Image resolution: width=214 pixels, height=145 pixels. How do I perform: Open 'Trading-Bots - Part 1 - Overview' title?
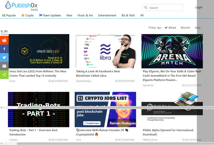coord(33,132)
